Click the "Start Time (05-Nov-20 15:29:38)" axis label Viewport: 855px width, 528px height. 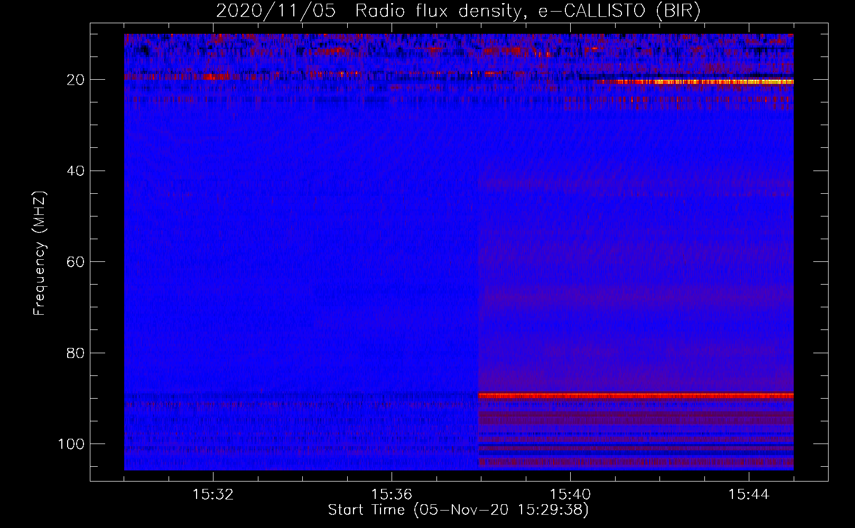point(458,510)
